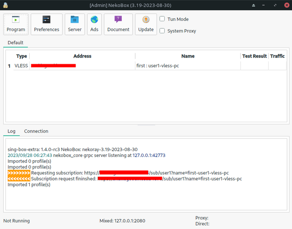Click the Update button
Image resolution: width=292 pixels, height=229 pixels.
pos(146,24)
